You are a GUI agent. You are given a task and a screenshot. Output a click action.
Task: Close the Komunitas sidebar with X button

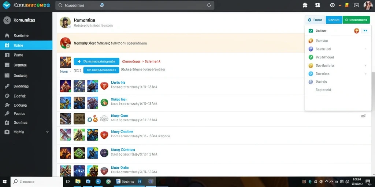coord(7,20)
